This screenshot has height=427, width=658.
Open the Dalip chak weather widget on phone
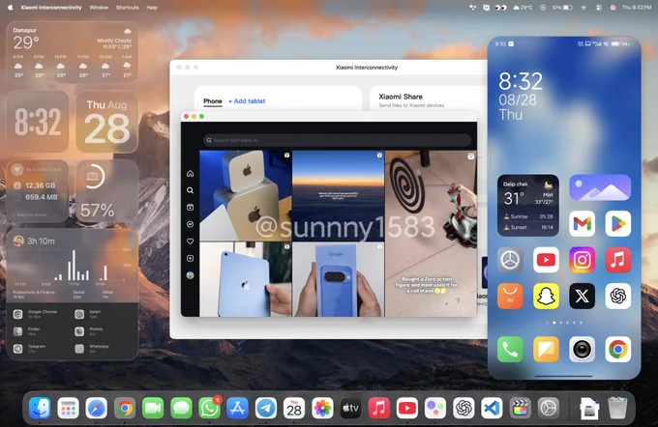coord(528,206)
